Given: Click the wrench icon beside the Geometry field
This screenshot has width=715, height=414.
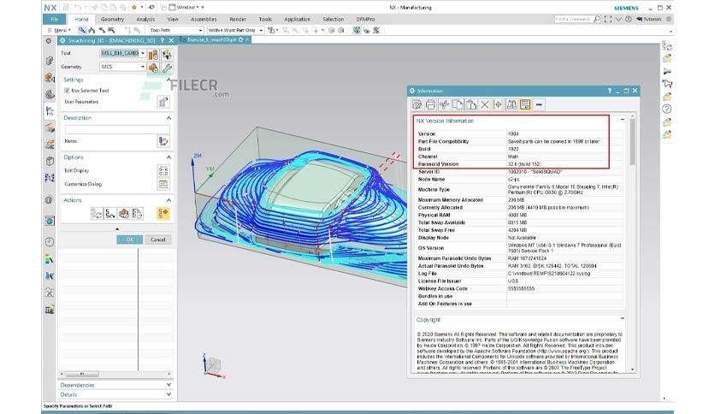Looking at the screenshot, I should (x=167, y=68).
